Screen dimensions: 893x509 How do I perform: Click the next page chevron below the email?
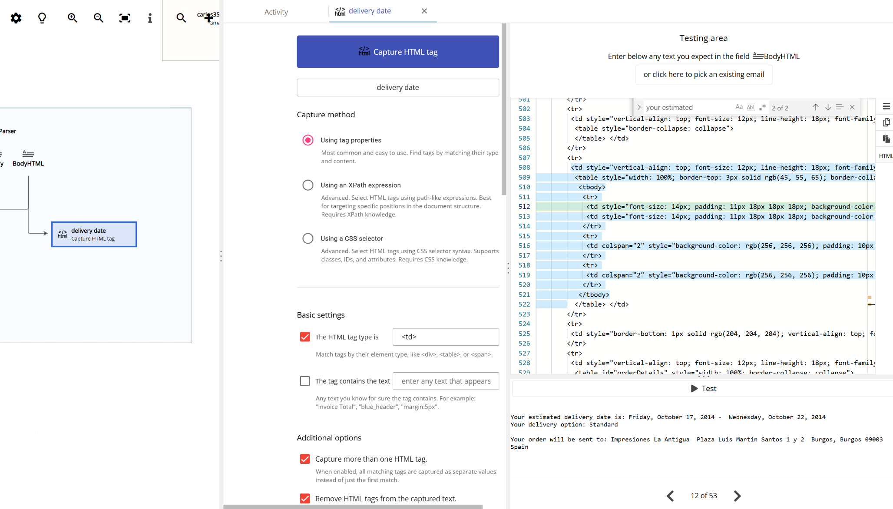point(737,496)
